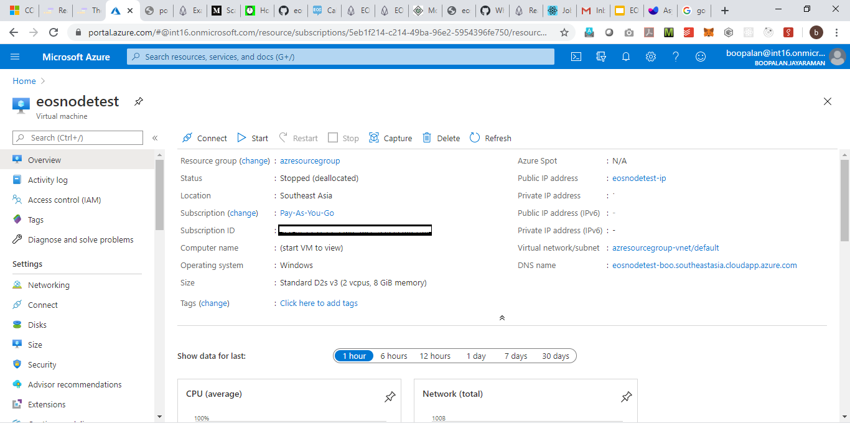This screenshot has width=850, height=426.
Task: Change the resource group
Action: (255, 160)
